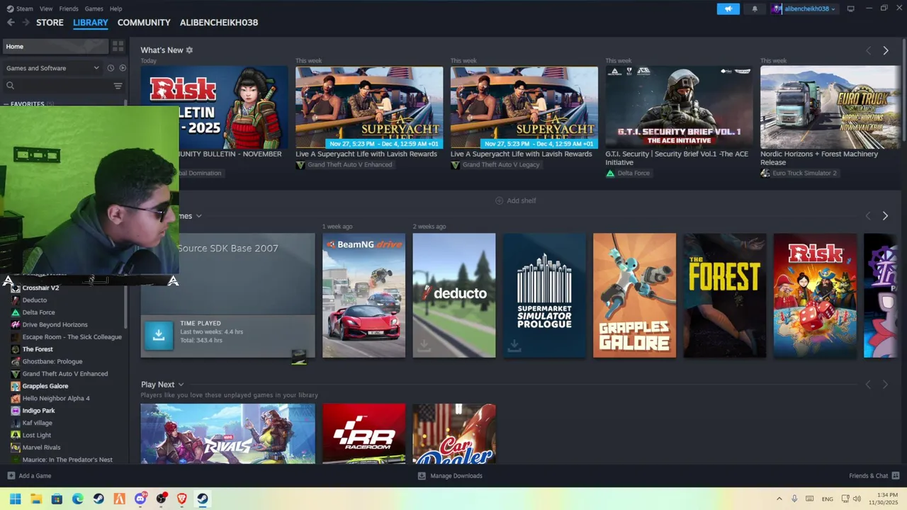Open advanced filter options icon

tap(118, 86)
